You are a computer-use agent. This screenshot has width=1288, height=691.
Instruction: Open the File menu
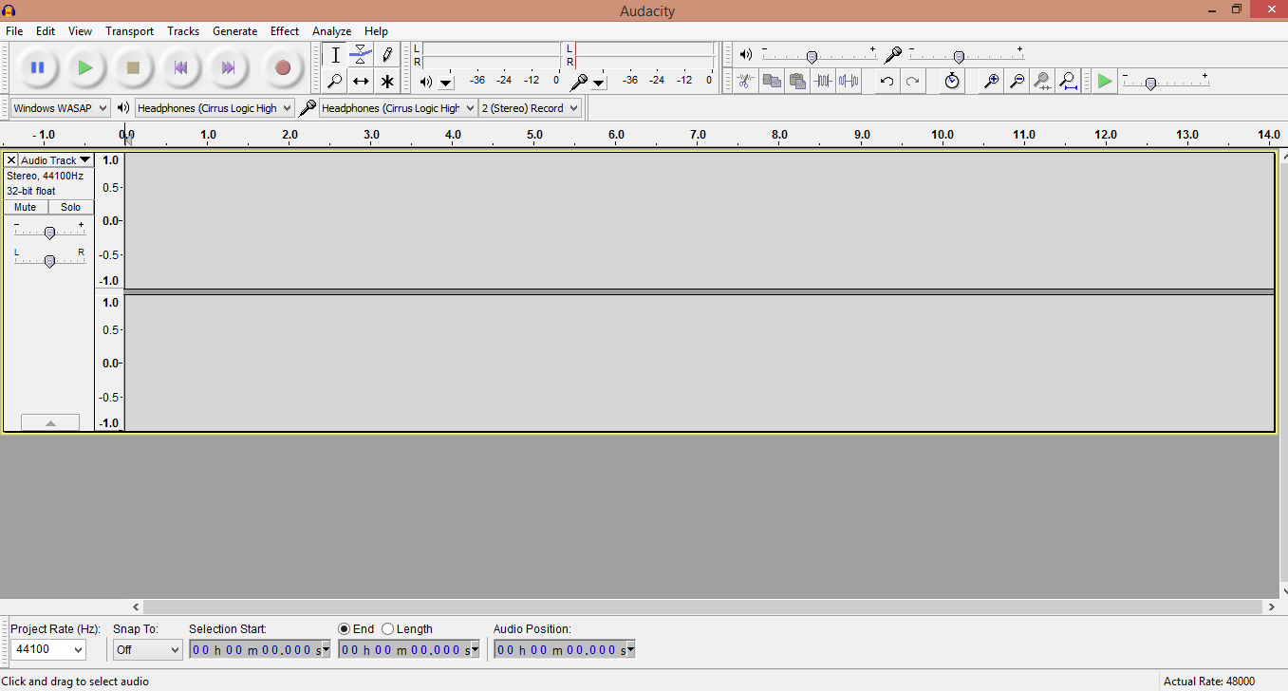(14, 31)
